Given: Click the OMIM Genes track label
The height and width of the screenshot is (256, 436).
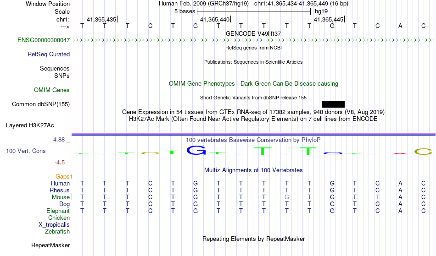Looking at the screenshot, I should click(52, 90).
